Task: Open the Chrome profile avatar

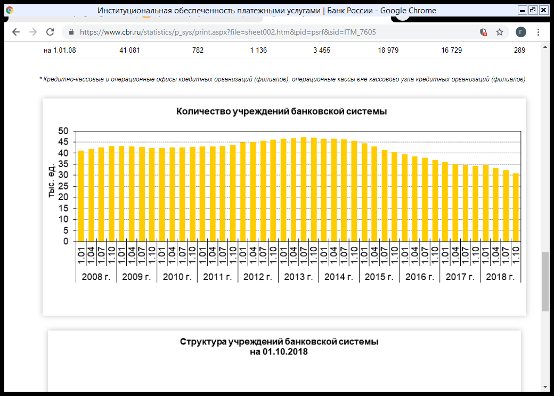Action: (x=521, y=32)
